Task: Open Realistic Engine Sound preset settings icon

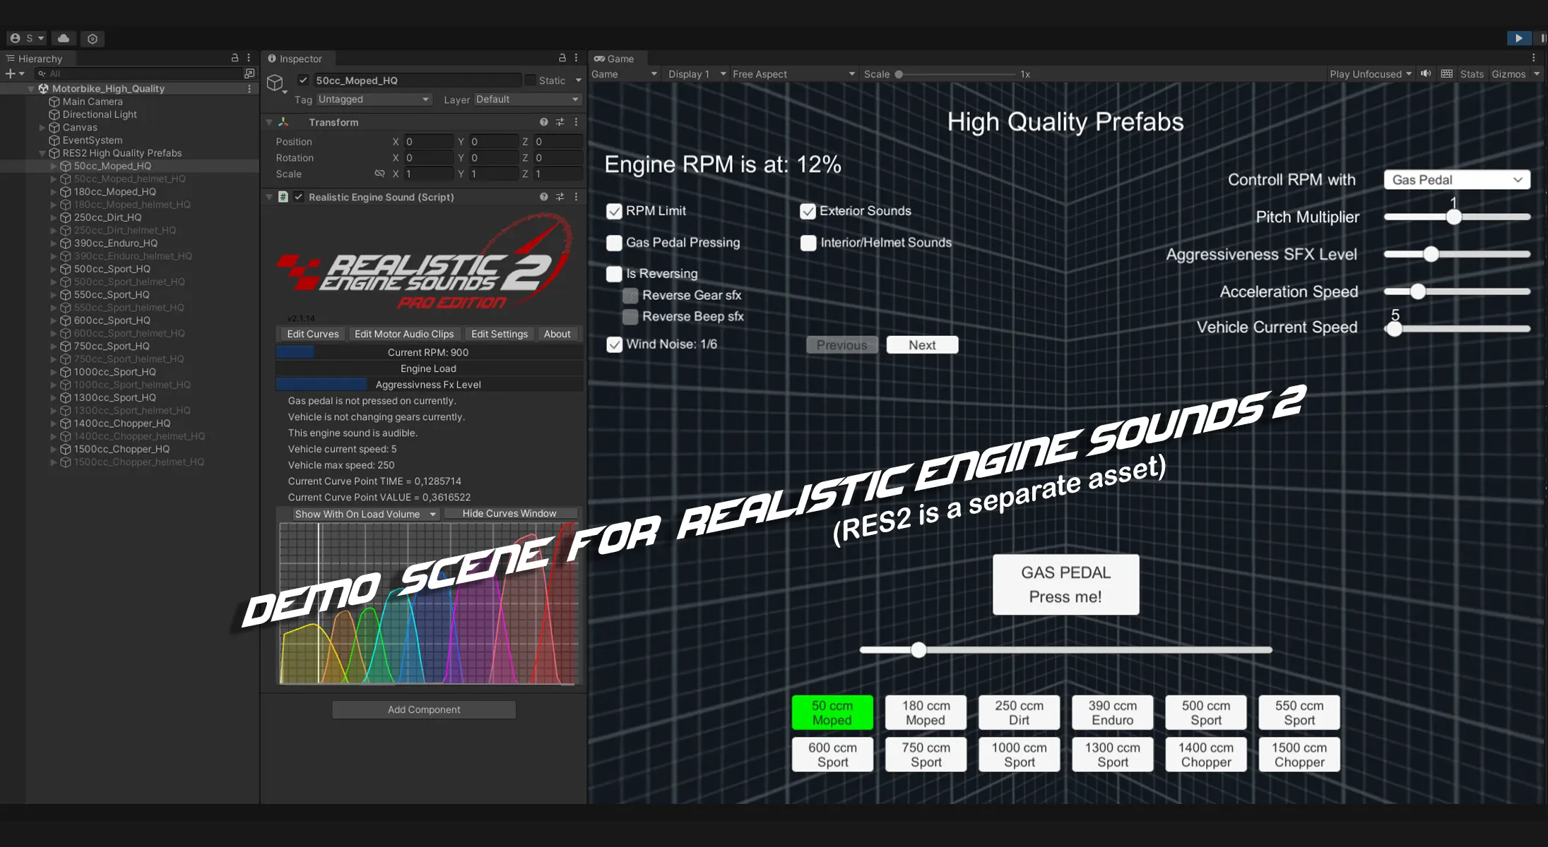Action: pos(560,197)
